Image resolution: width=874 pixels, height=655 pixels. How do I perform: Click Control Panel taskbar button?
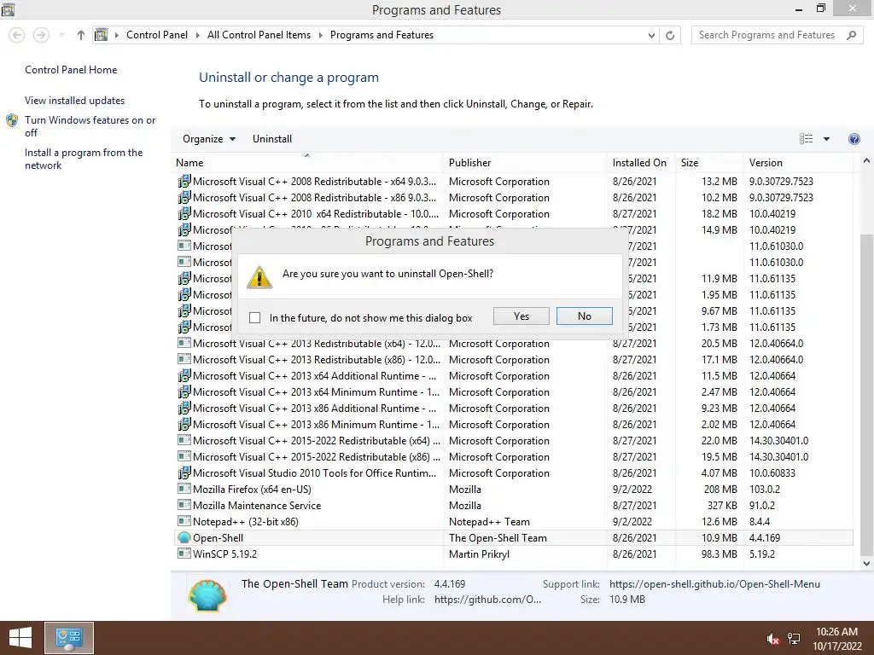click(x=68, y=638)
